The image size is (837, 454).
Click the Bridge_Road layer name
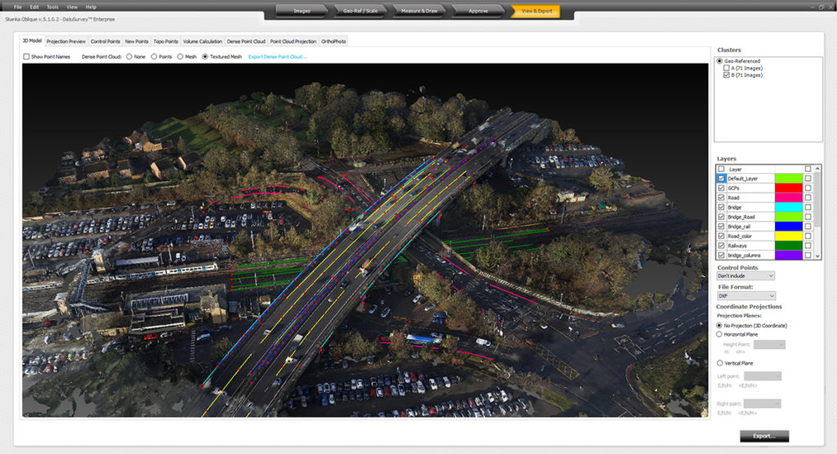[x=741, y=217]
